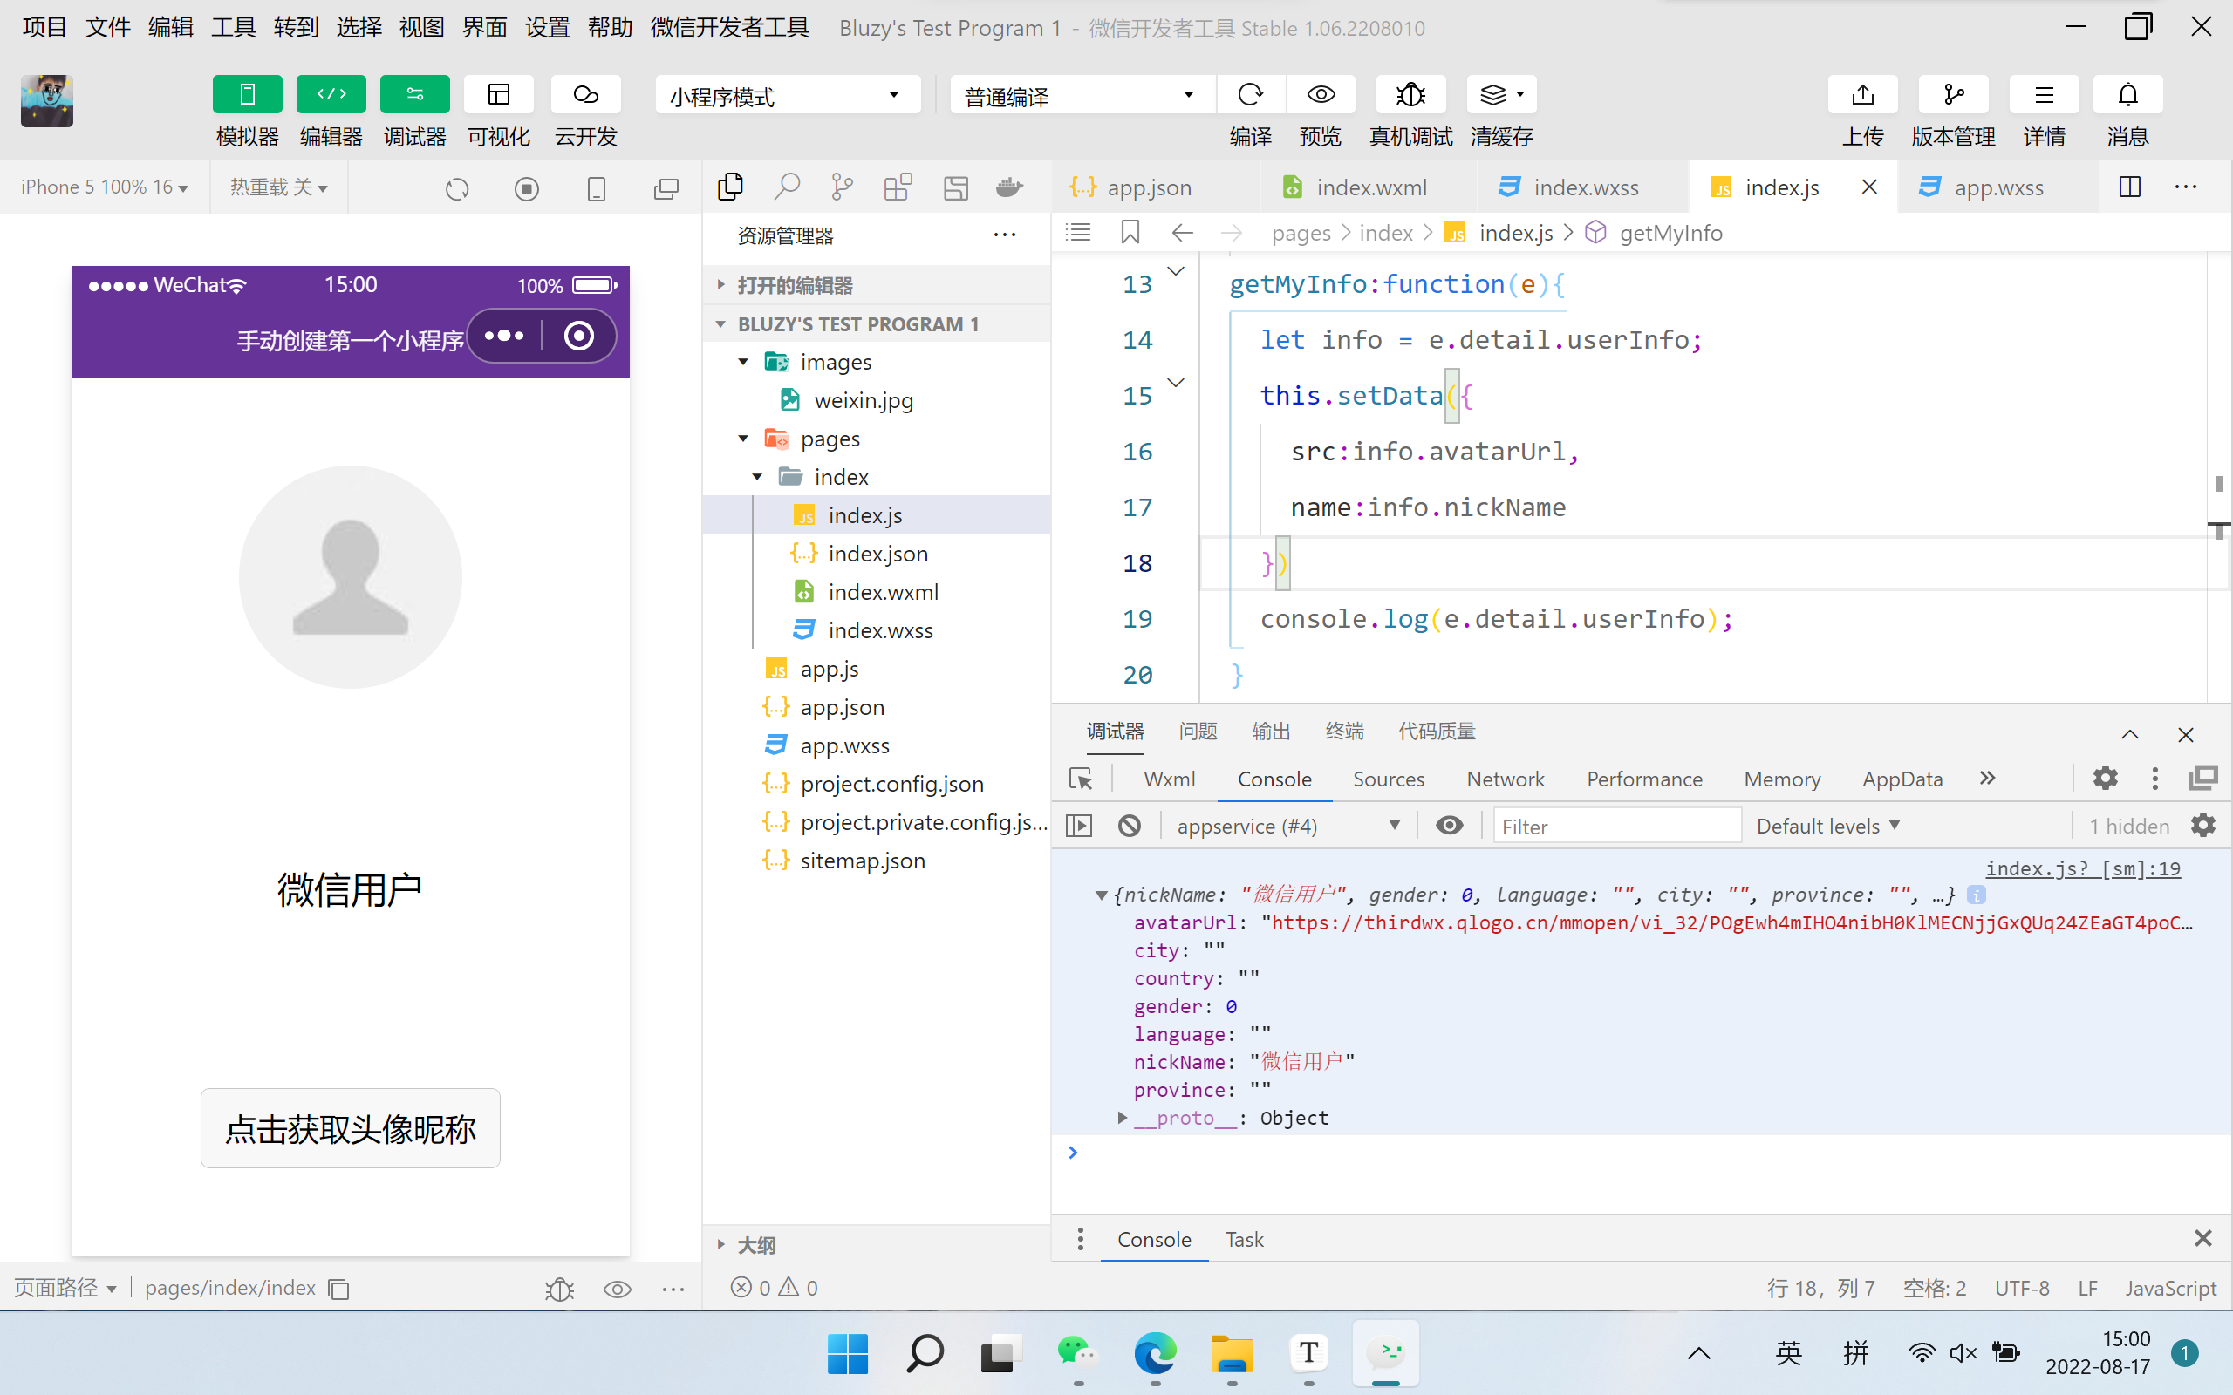
Task: Open the 消息 notifications bell
Action: (2127, 94)
